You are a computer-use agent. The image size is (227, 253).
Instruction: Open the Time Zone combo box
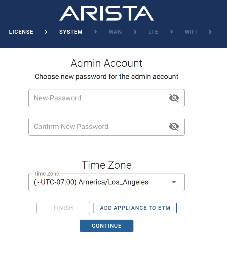[x=101, y=182]
